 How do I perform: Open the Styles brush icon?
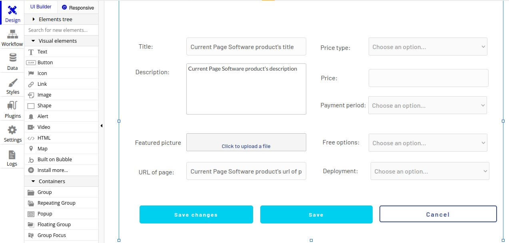[x=12, y=83]
